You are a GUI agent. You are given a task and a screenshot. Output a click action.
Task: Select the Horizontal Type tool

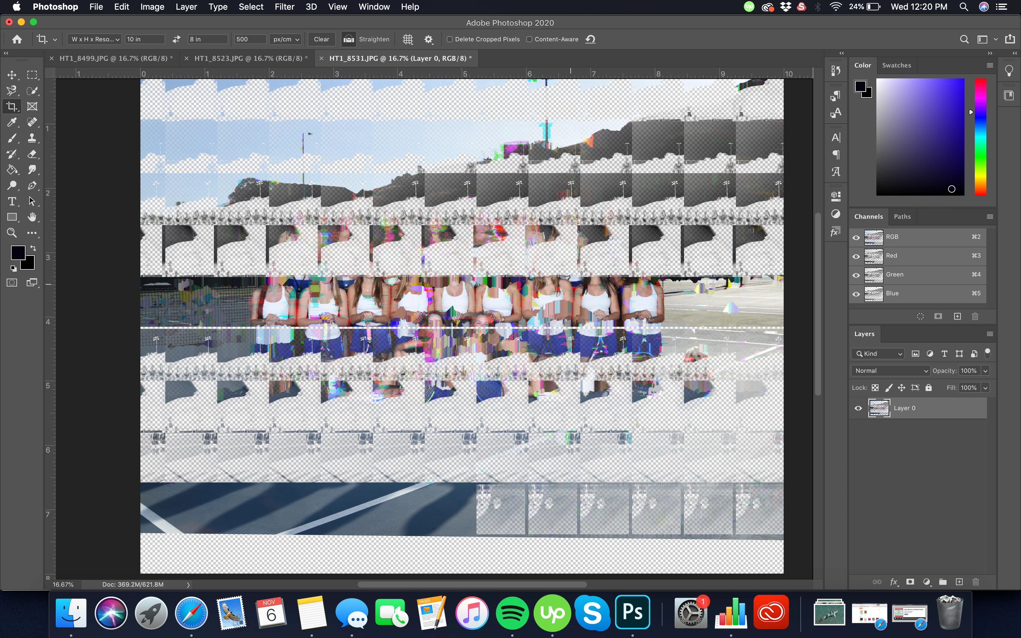click(12, 201)
